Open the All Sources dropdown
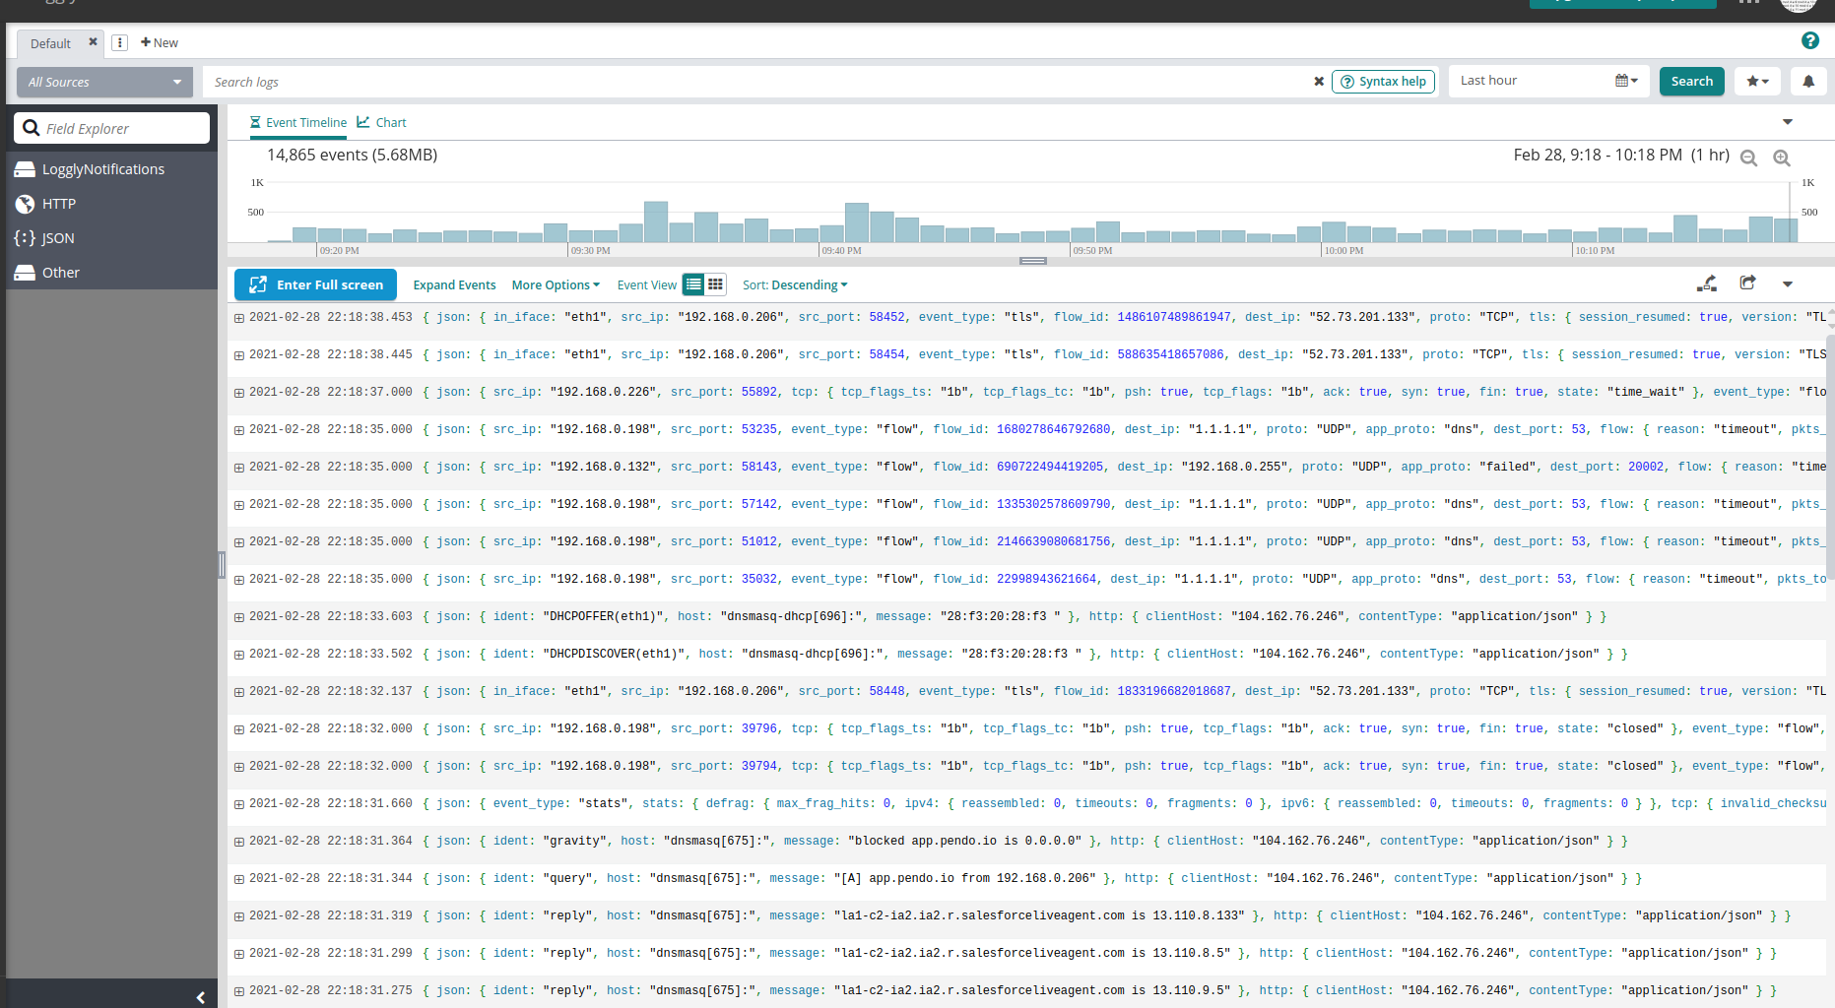The width and height of the screenshot is (1835, 1008). (104, 82)
